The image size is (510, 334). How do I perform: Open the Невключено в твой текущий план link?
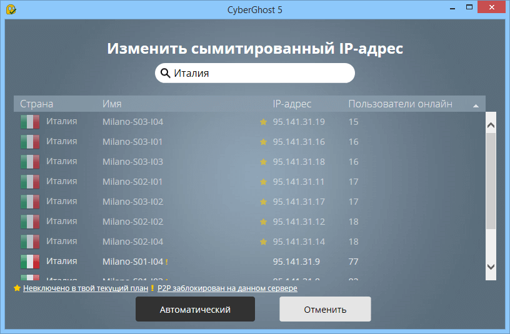pos(85,288)
